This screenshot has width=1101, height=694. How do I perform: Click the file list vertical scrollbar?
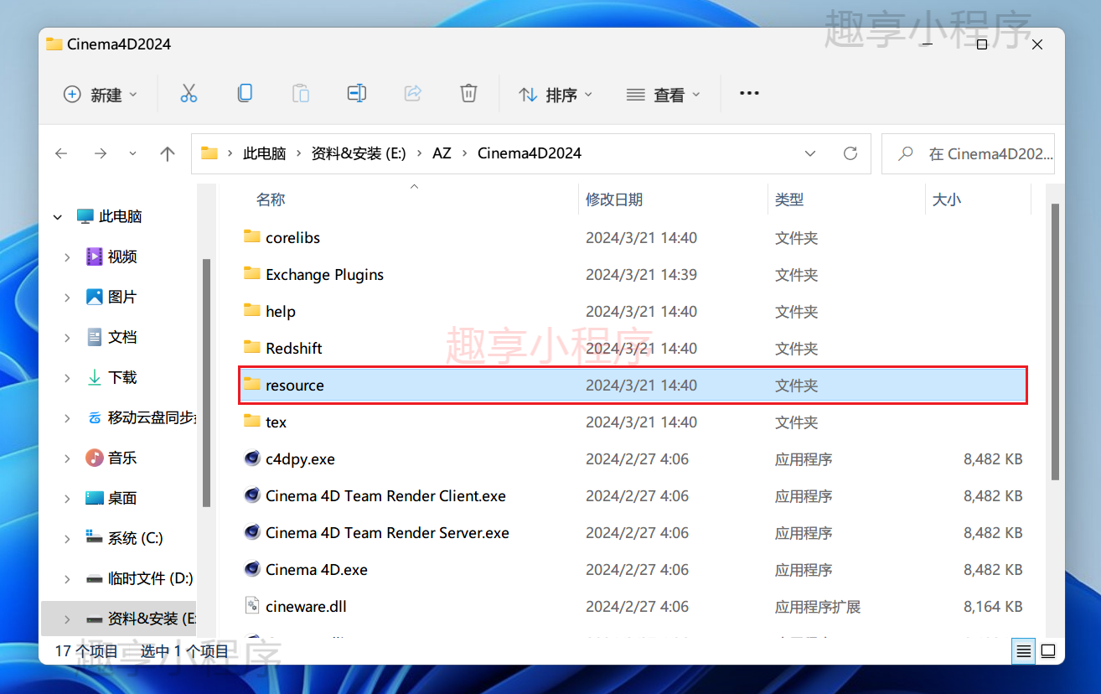(x=1056, y=342)
